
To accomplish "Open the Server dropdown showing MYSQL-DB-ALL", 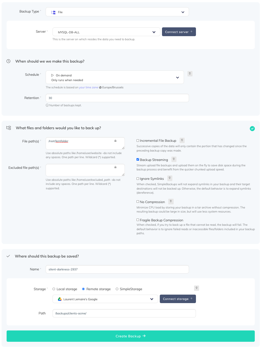I will (106, 32).
